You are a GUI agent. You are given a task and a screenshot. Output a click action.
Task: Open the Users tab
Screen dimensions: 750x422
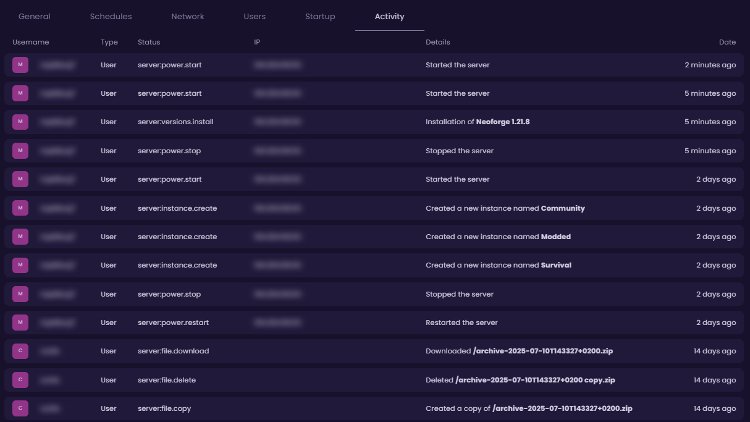[x=255, y=17]
